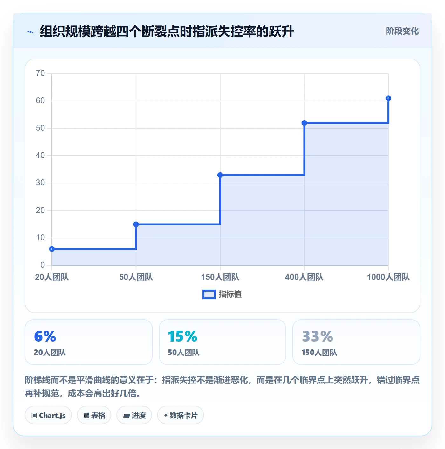
Task: Click the data point at 150人团队
Action: (220, 175)
